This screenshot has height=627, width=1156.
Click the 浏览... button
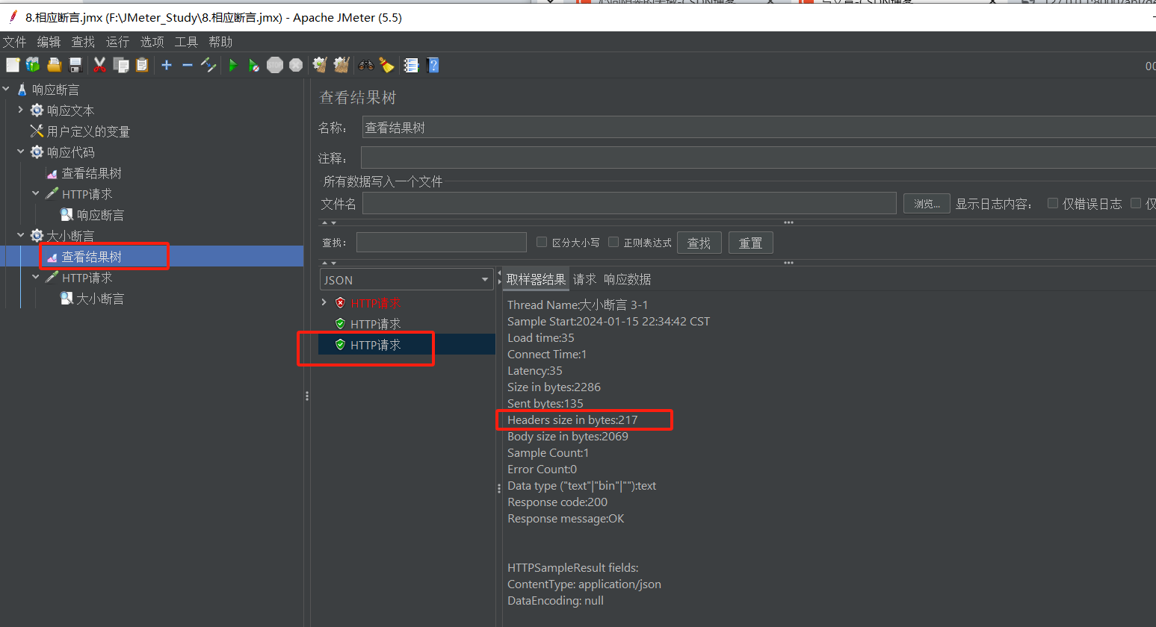[927, 203]
